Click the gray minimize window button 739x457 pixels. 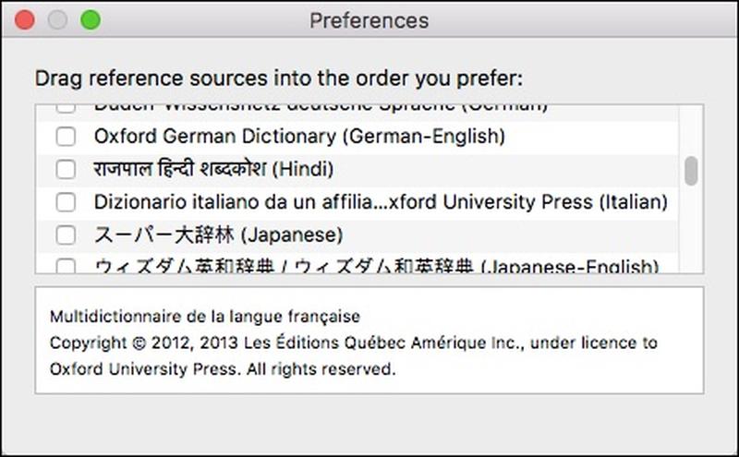point(57,20)
